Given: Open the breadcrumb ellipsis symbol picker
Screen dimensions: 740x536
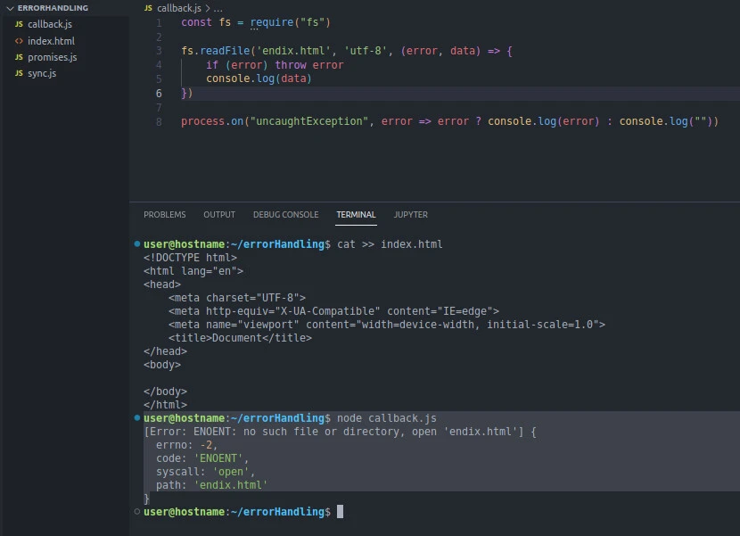Looking at the screenshot, I should tap(218, 8).
